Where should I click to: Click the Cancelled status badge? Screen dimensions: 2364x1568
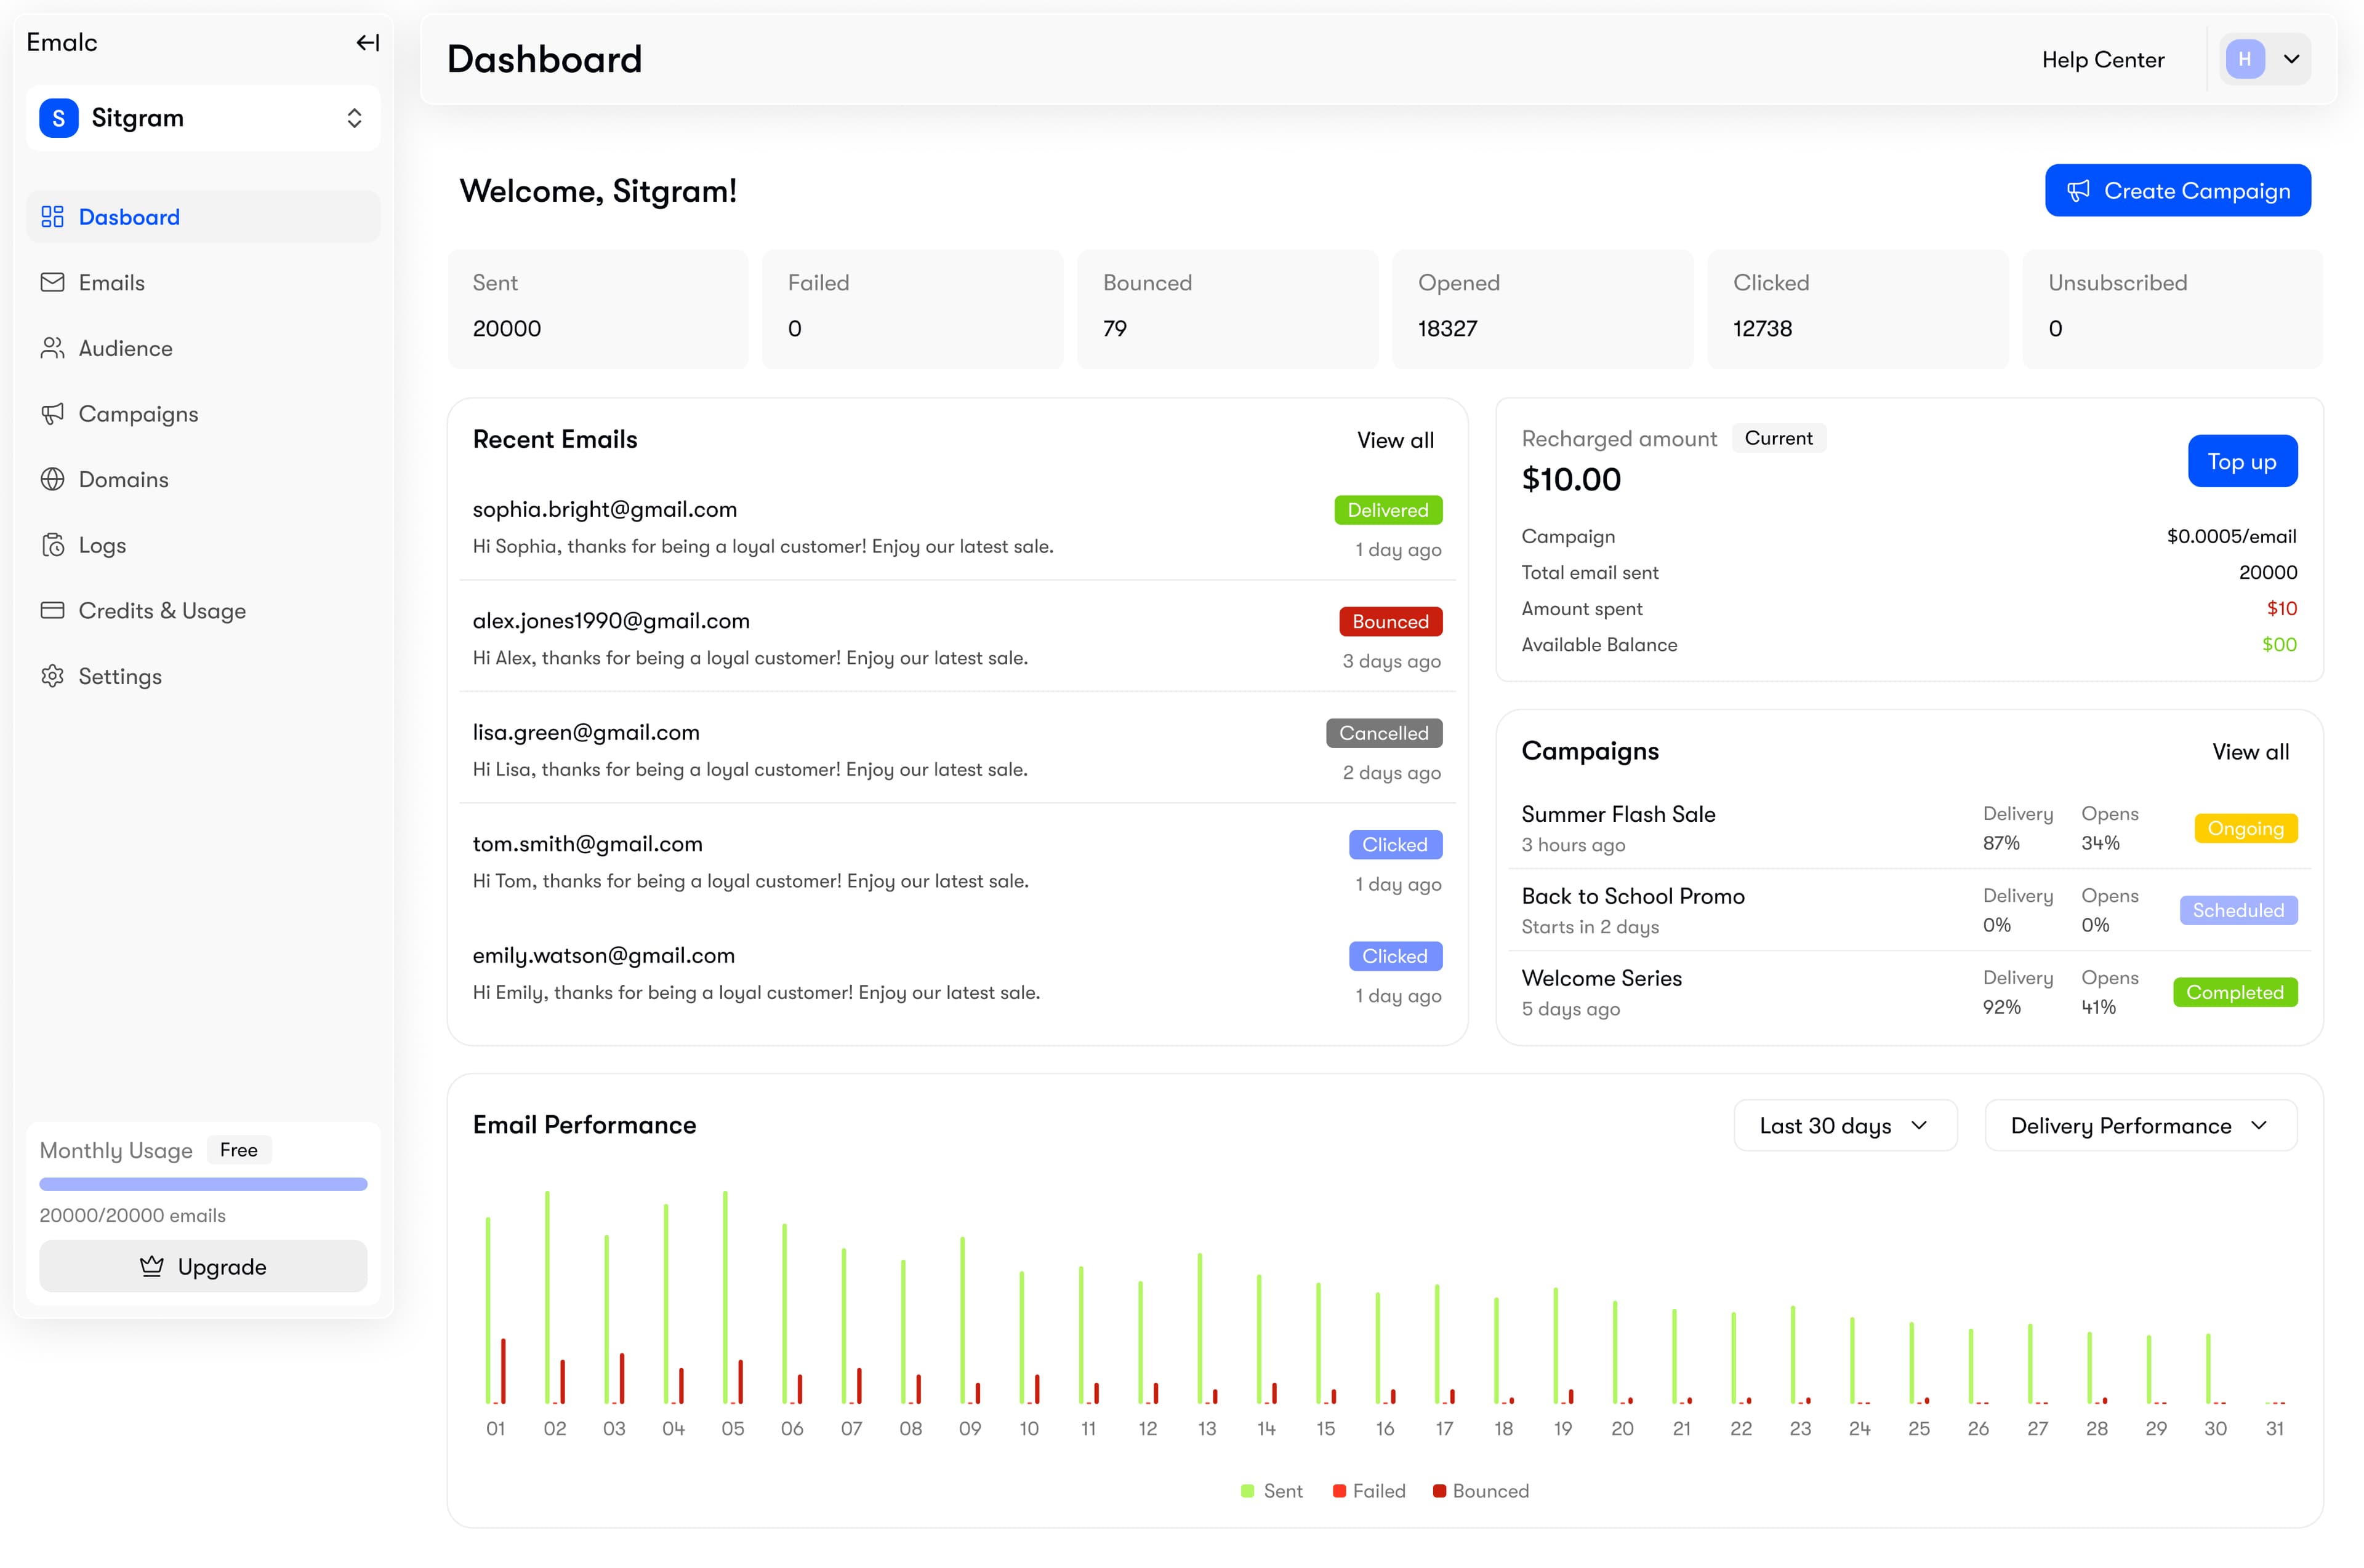point(1384,733)
